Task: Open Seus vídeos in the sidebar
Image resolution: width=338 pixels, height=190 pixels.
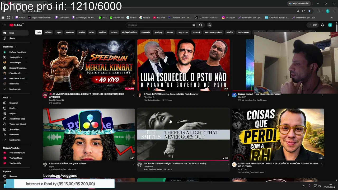Action: pos(15,129)
